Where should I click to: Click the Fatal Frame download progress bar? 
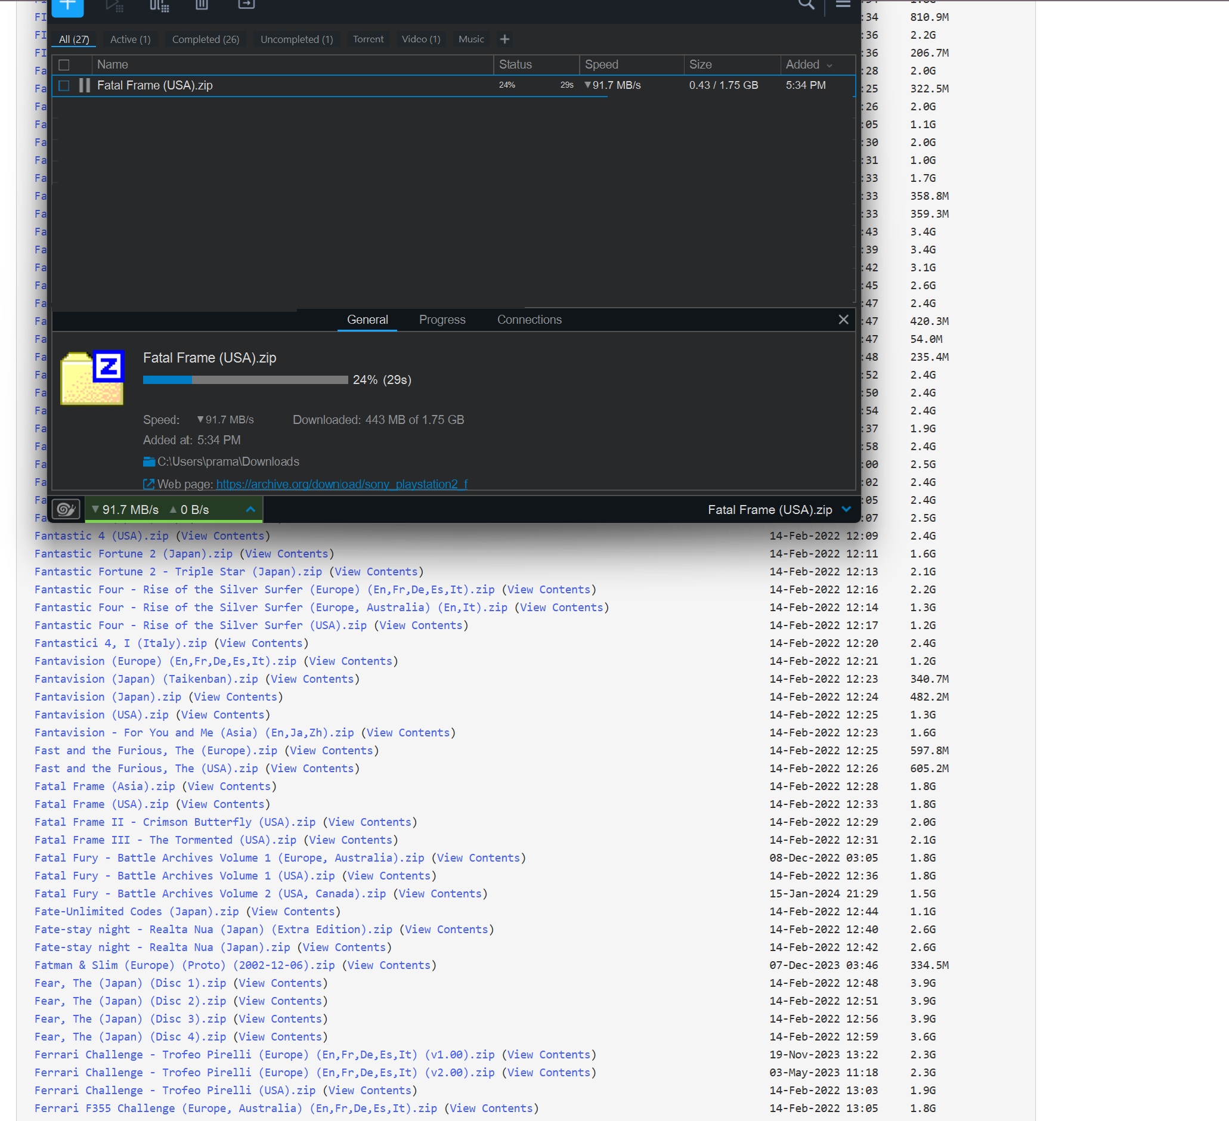point(245,380)
